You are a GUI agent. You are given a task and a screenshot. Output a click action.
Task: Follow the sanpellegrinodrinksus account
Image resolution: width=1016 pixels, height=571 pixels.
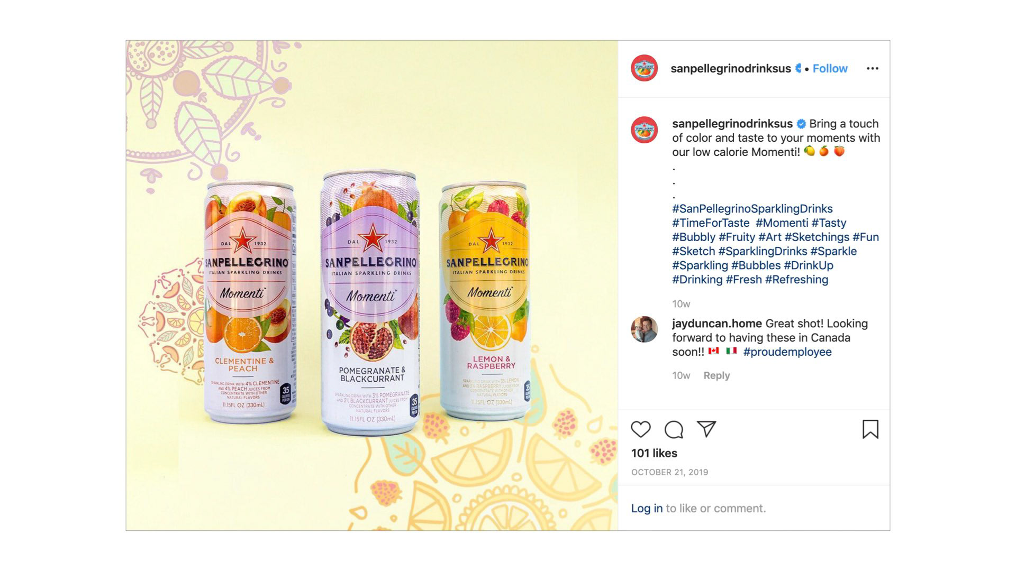click(x=830, y=68)
